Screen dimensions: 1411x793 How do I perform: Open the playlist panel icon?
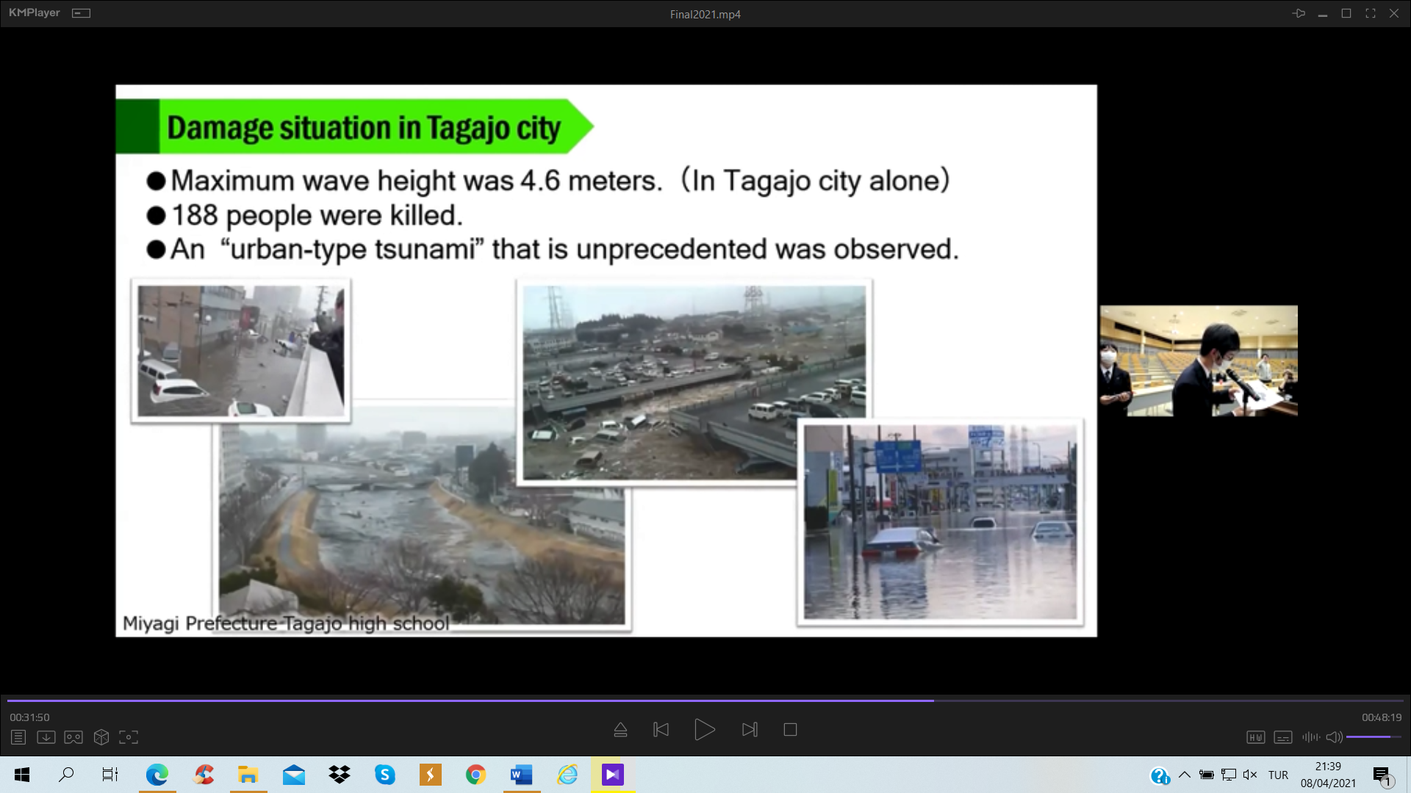[x=18, y=737]
